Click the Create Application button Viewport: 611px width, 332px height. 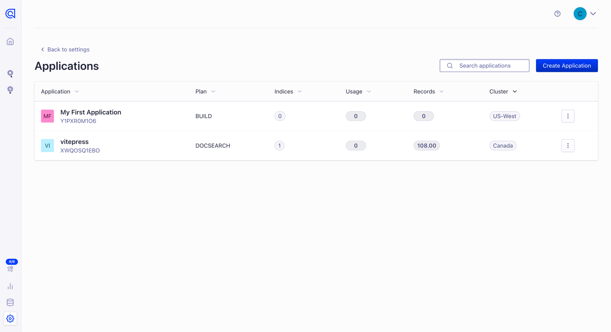tap(566, 66)
